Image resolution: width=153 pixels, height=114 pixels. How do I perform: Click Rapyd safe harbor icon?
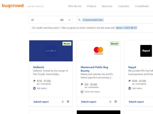click(x=130, y=88)
